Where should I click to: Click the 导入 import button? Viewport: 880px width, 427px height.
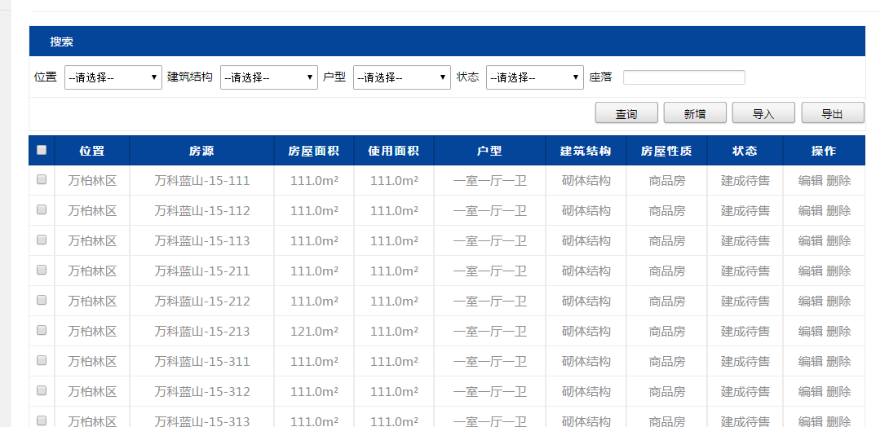click(763, 112)
